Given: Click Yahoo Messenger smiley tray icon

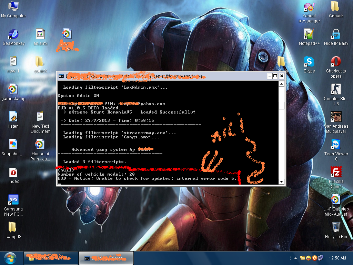Looking at the screenshot, I should 309,258.
